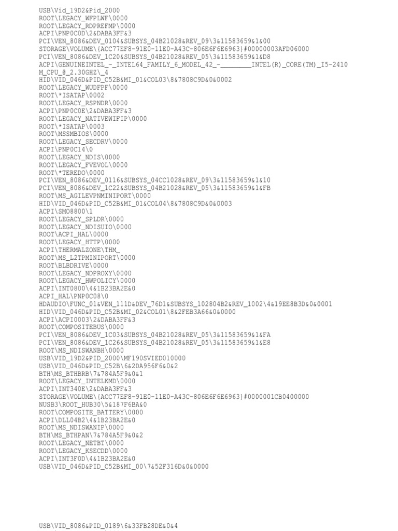Image resolution: width=398 pixels, height=531 pixels.
Task: Click the BTH\MS_BTHBRB entry
Action: (x=91, y=374)
